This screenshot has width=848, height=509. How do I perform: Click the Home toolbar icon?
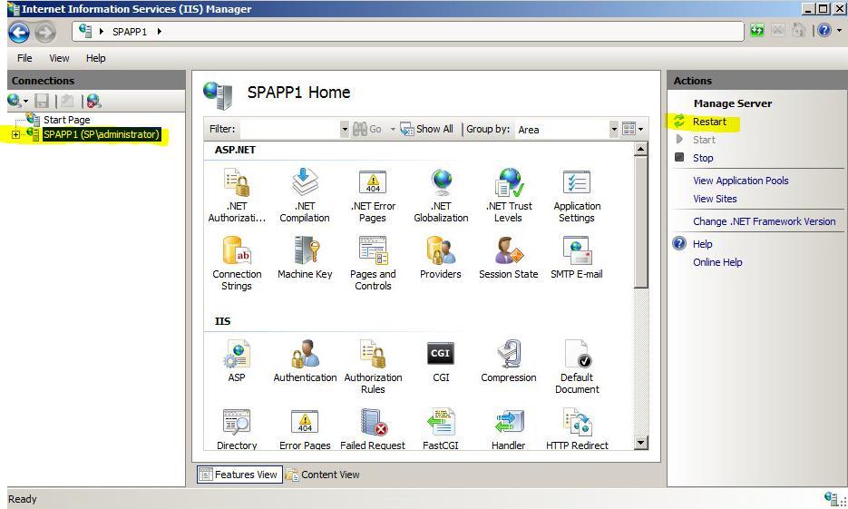798,30
